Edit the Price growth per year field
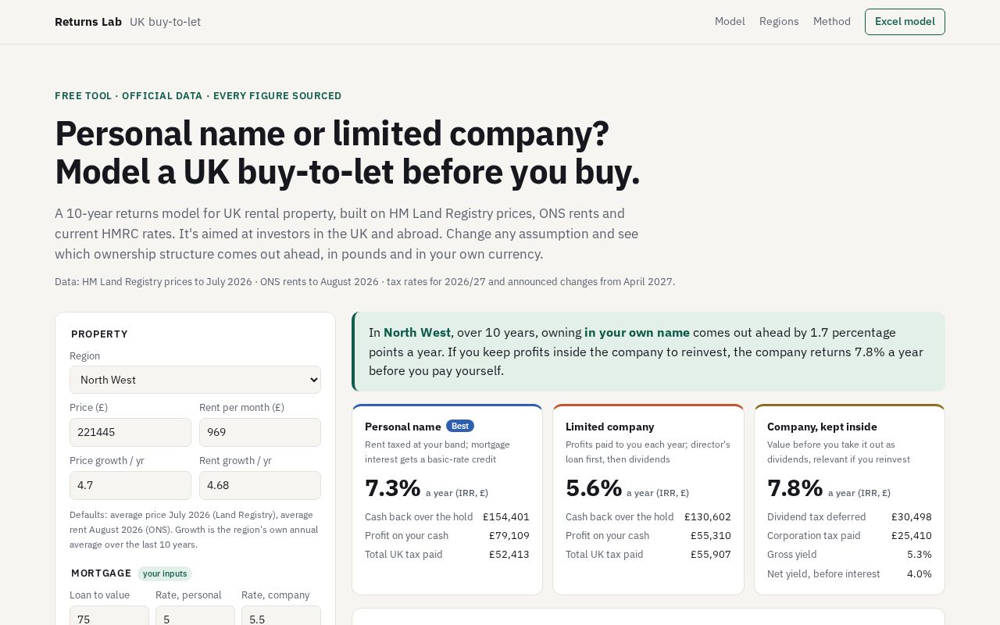Screen dimensions: 1000x625 pyautogui.click(x=130, y=485)
